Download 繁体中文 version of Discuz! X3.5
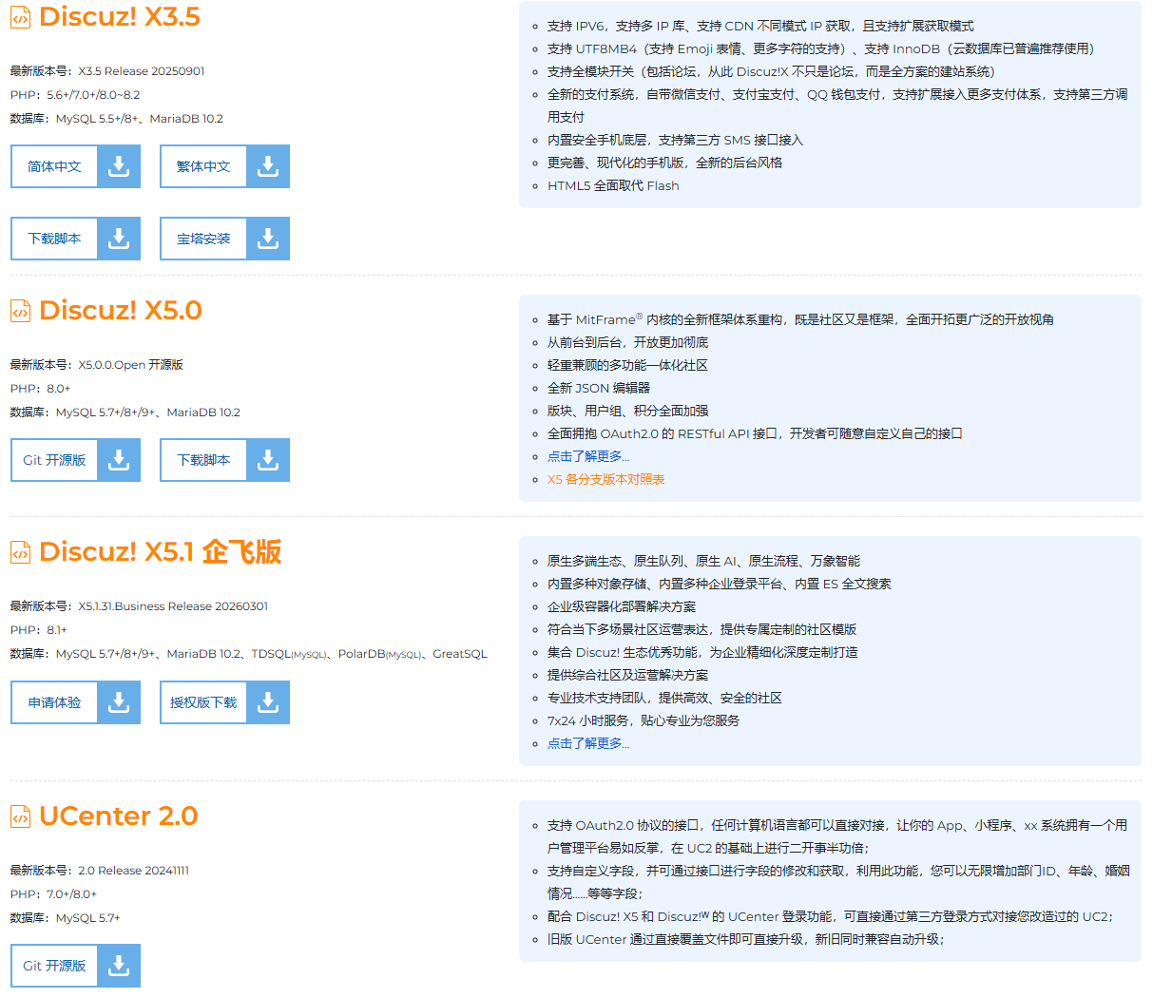This screenshot has width=1153, height=998. tap(203, 166)
